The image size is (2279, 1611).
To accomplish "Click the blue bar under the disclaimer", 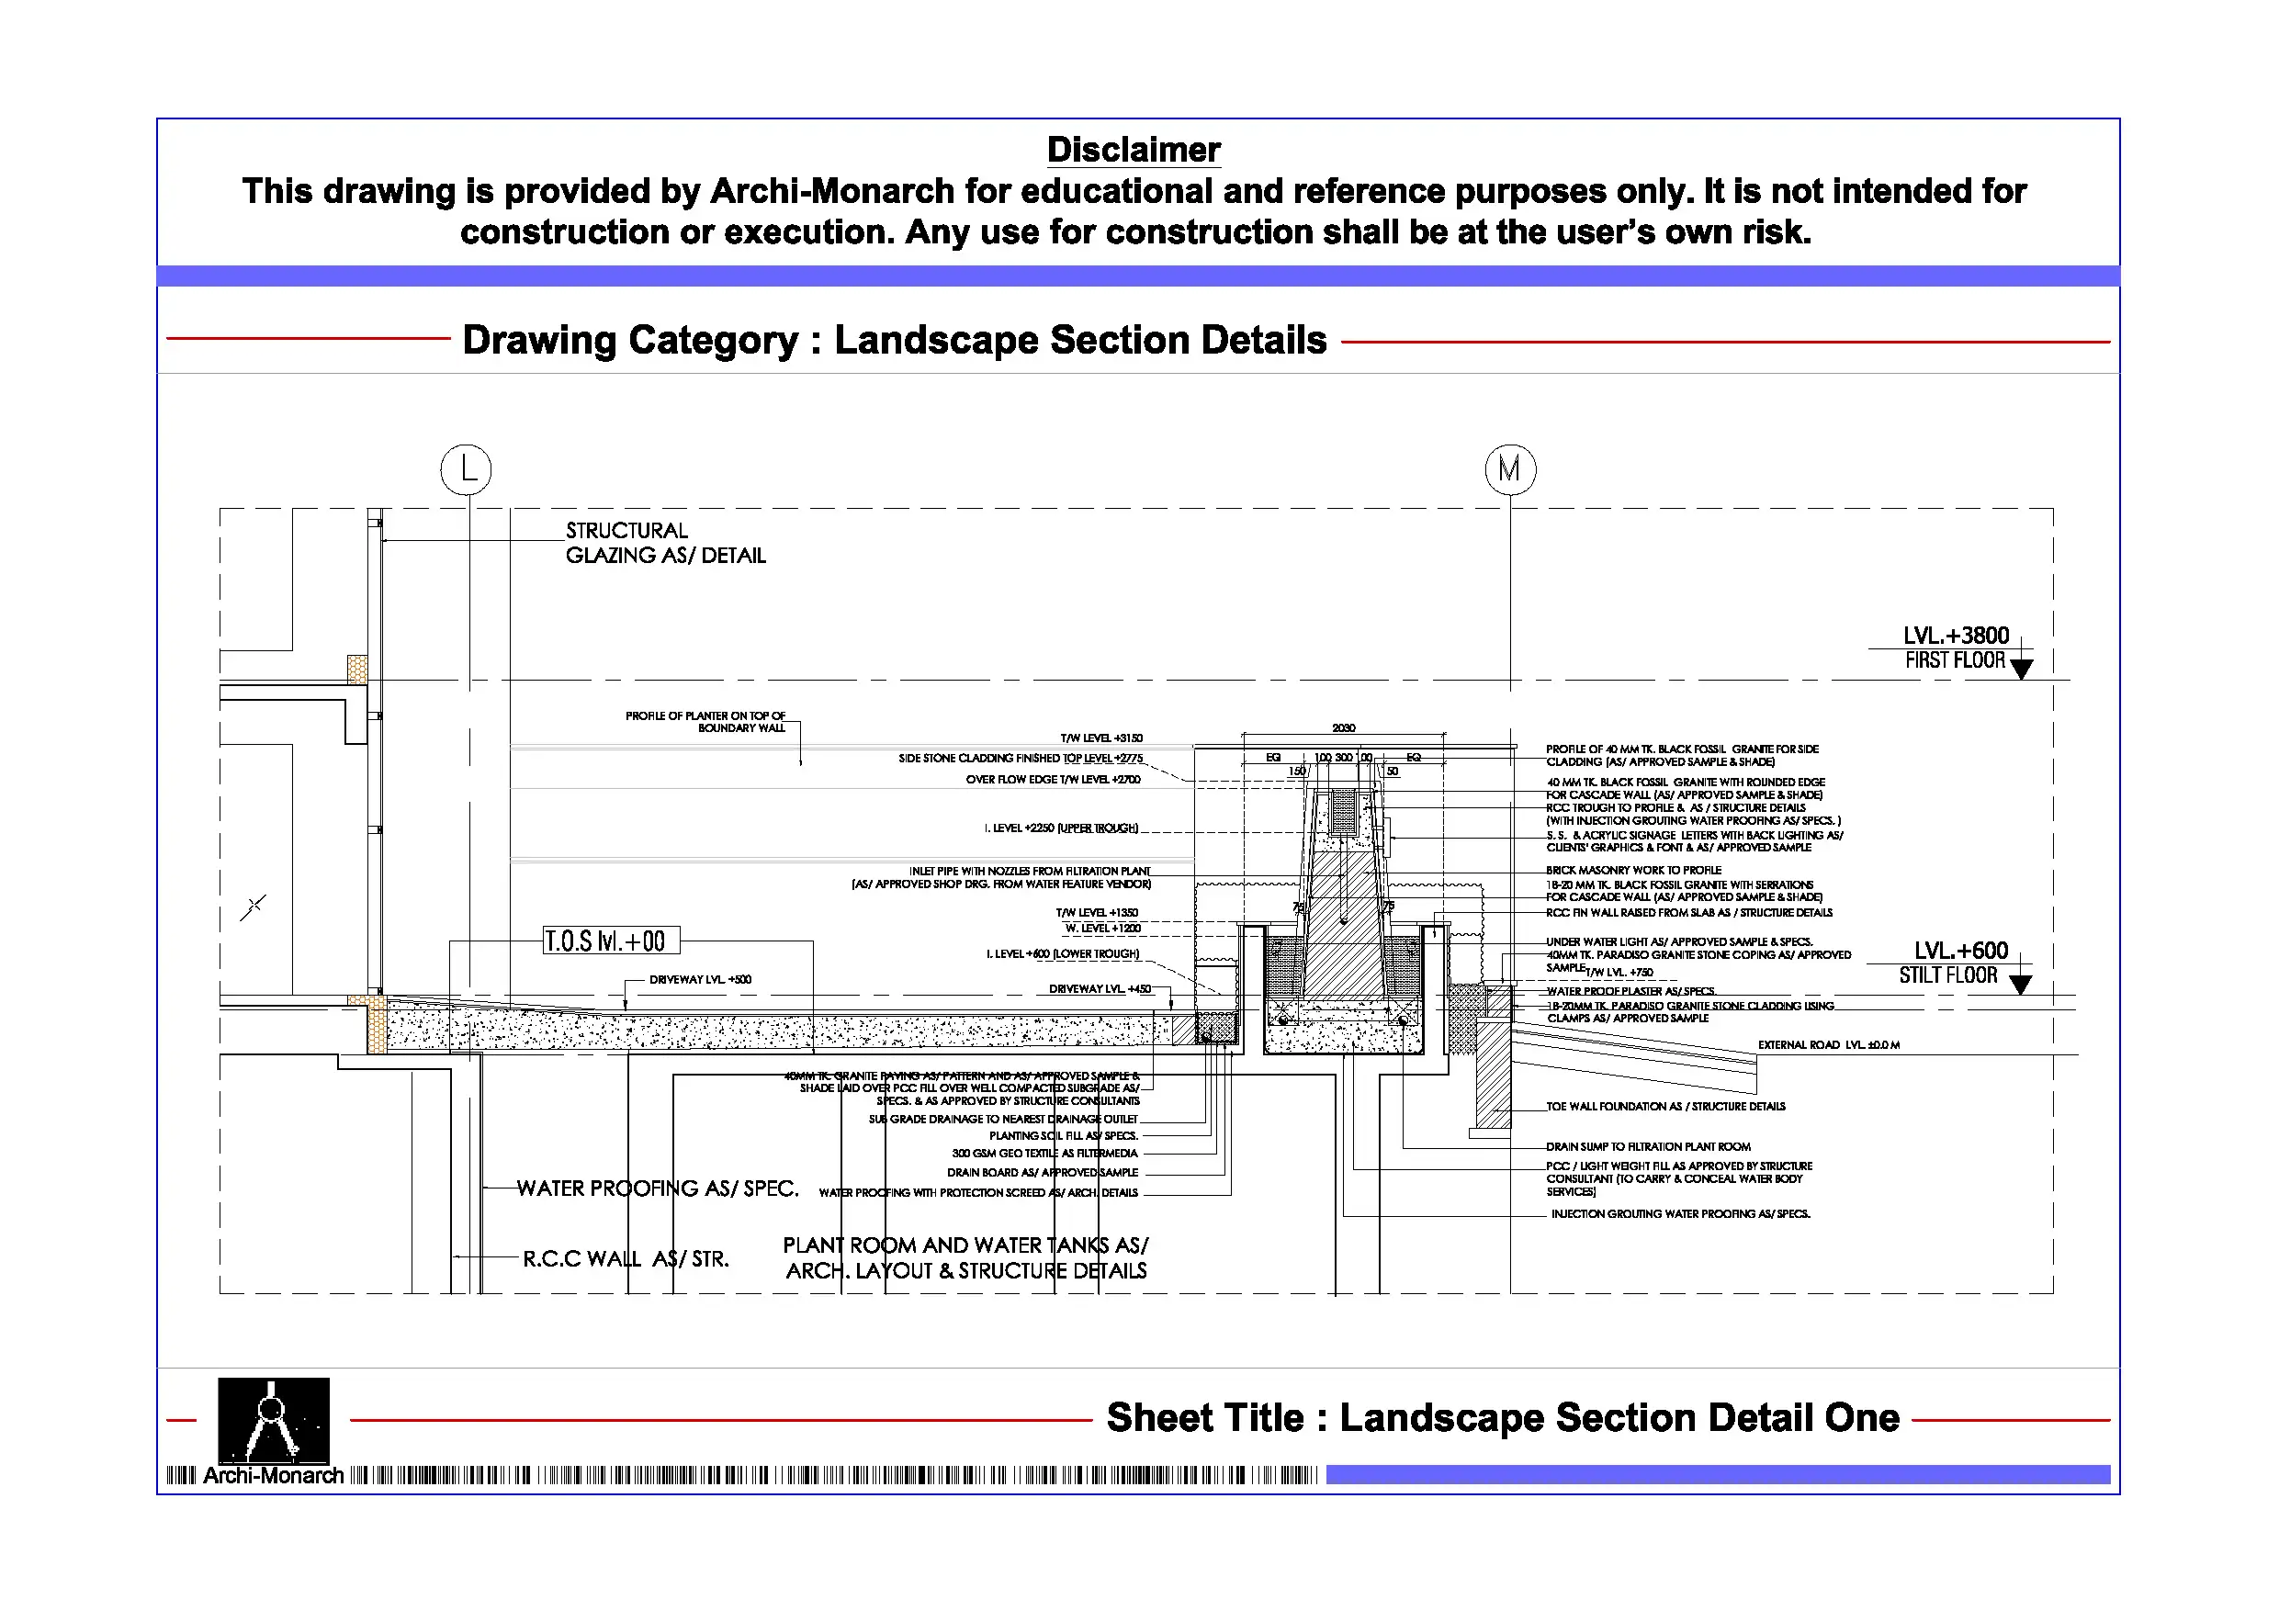I will click(1137, 276).
